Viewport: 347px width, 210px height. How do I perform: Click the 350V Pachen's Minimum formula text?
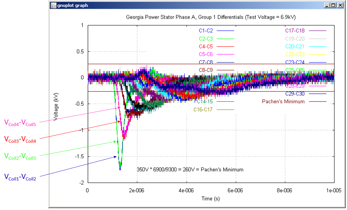click(190, 169)
